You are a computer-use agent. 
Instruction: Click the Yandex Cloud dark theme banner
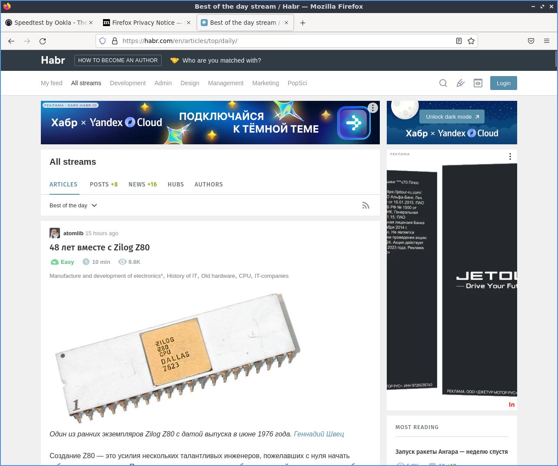tap(210, 123)
